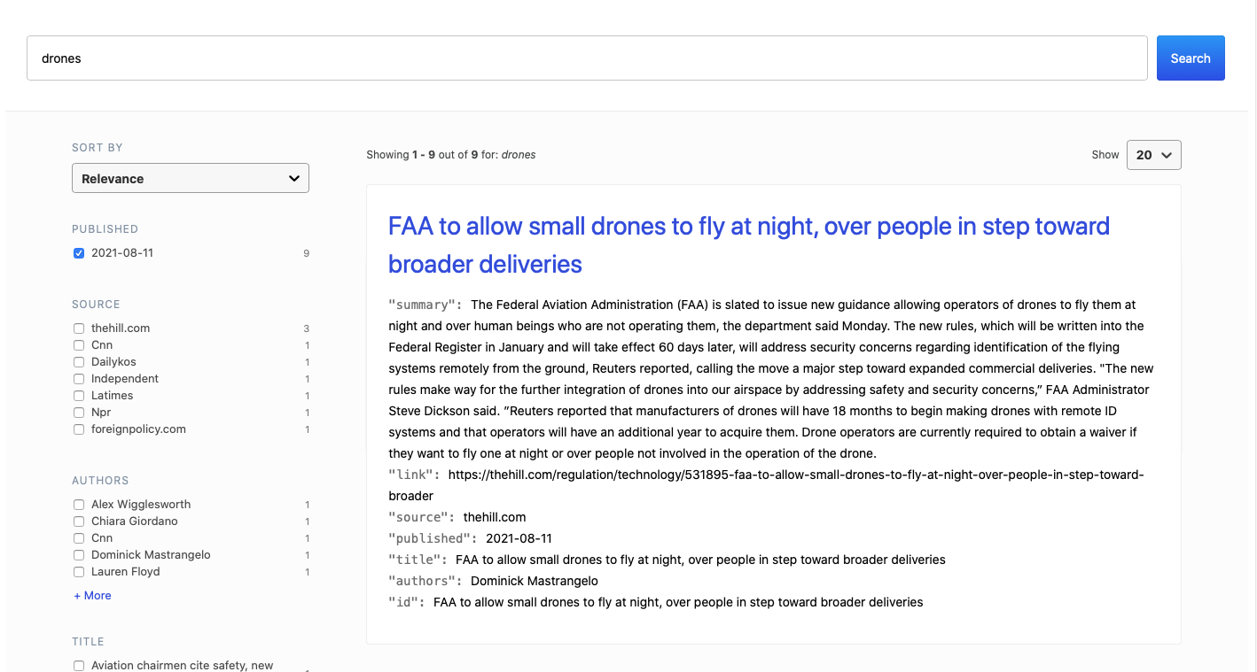Image resolution: width=1257 pixels, height=672 pixels.
Task: Expand more authors with + More
Action: (92, 595)
